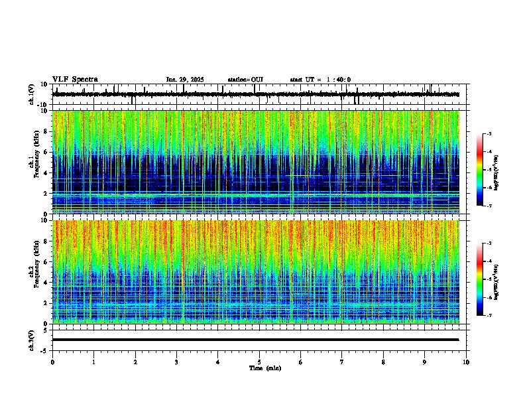Click the ch.1 voltage waveform trace
Image resolution: width=525 pixels, height=406 pixels.
pos(255,94)
